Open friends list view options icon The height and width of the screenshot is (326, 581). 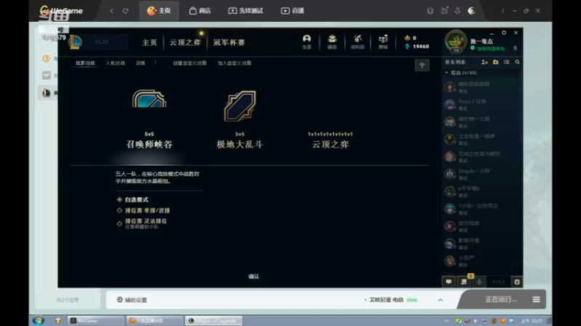click(x=506, y=62)
